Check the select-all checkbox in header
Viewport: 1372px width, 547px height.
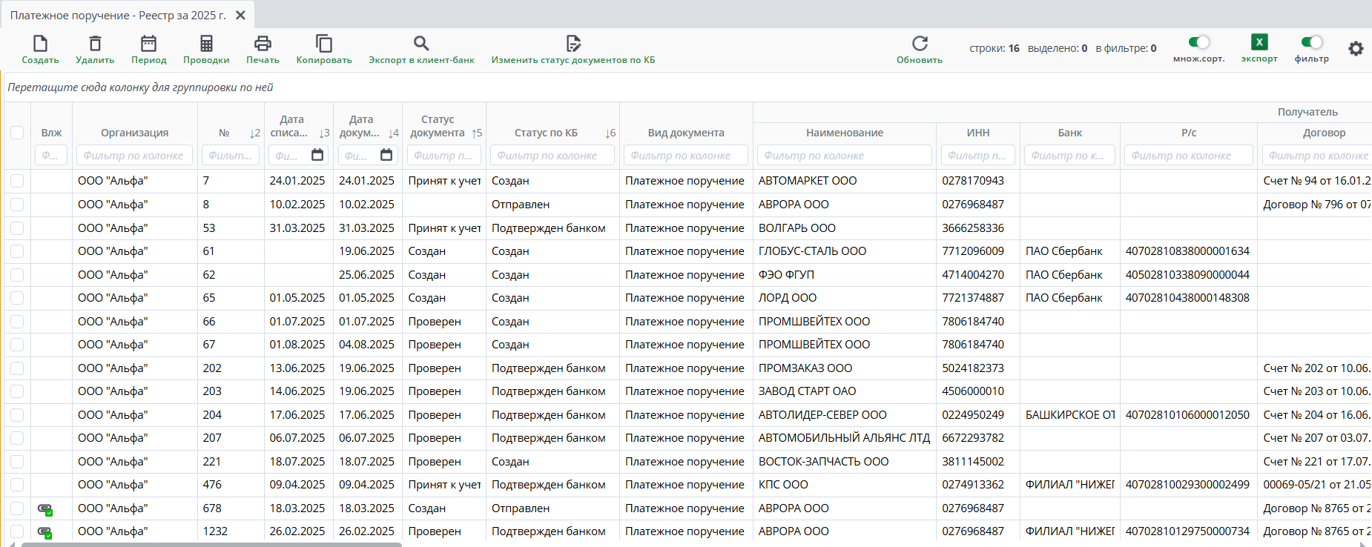pos(17,133)
